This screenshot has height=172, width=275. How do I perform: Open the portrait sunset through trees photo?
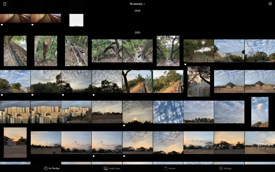[x=15, y=143]
